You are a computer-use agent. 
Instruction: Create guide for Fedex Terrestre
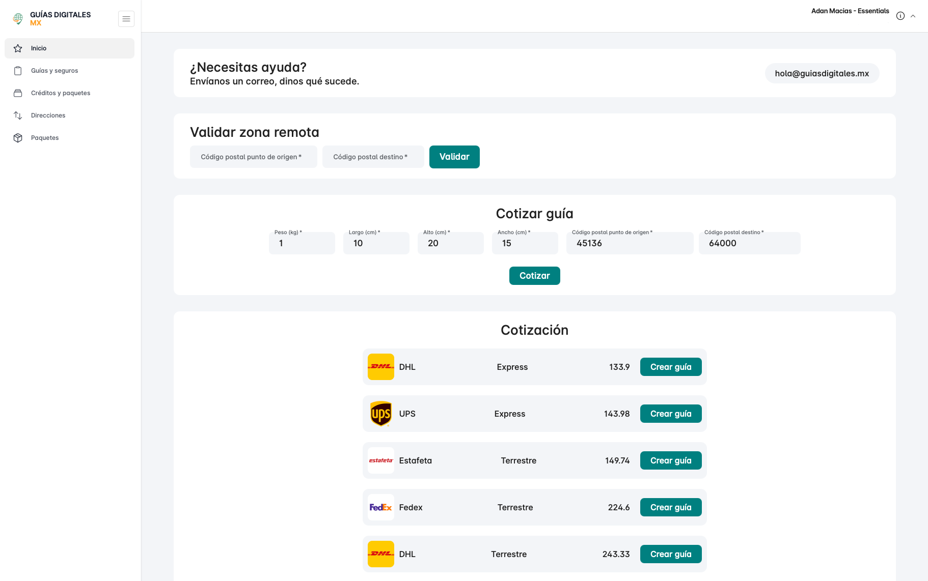pyautogui.click(x=670, y=507)
